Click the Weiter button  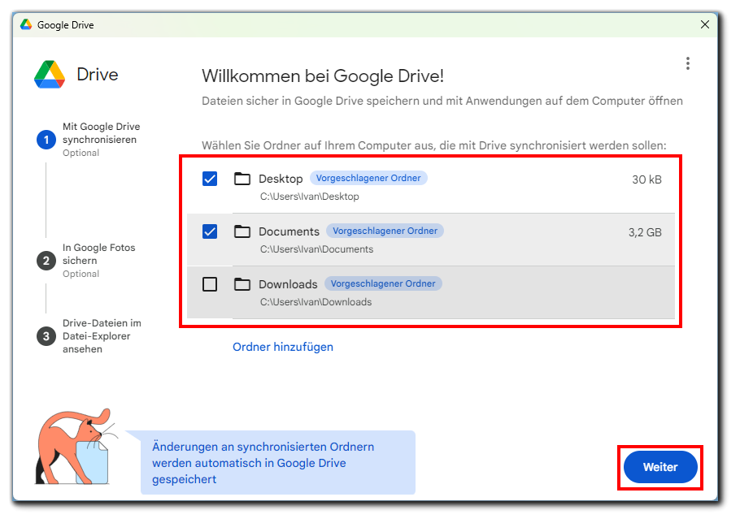tap(660, 467)
